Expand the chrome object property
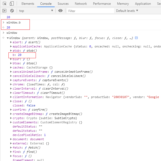Image resolution: width=161 pixels, height=161 pixels. click(11, 84)
